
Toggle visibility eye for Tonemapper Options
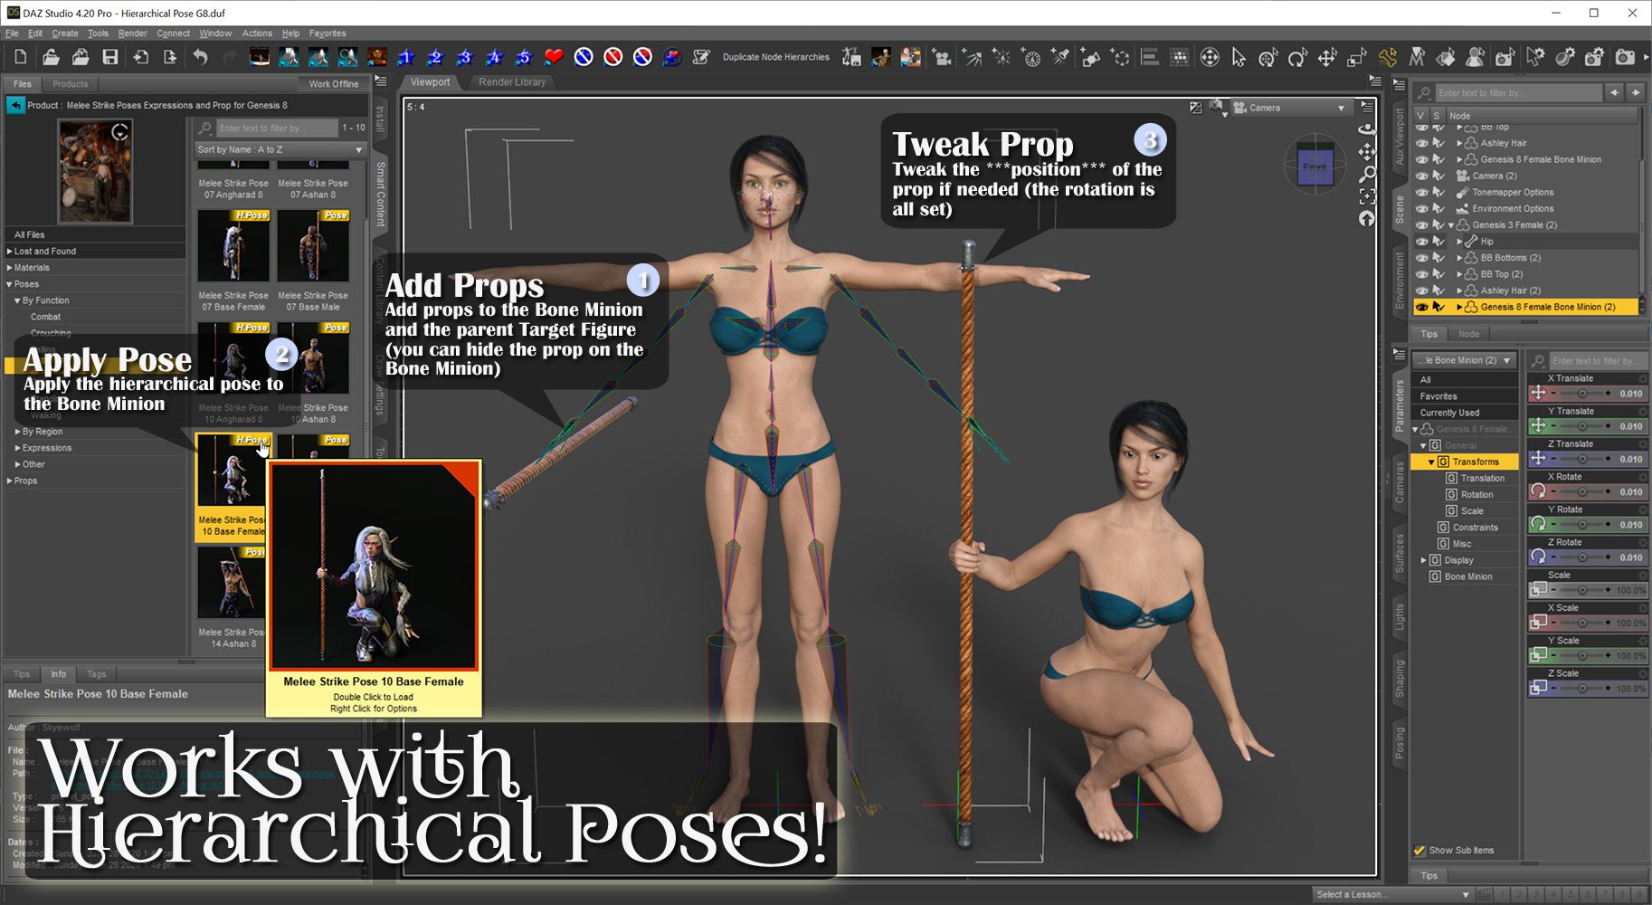(x=1421, y=192)
